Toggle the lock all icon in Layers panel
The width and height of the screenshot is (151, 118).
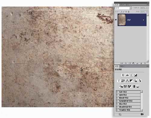tap(129, 12)
